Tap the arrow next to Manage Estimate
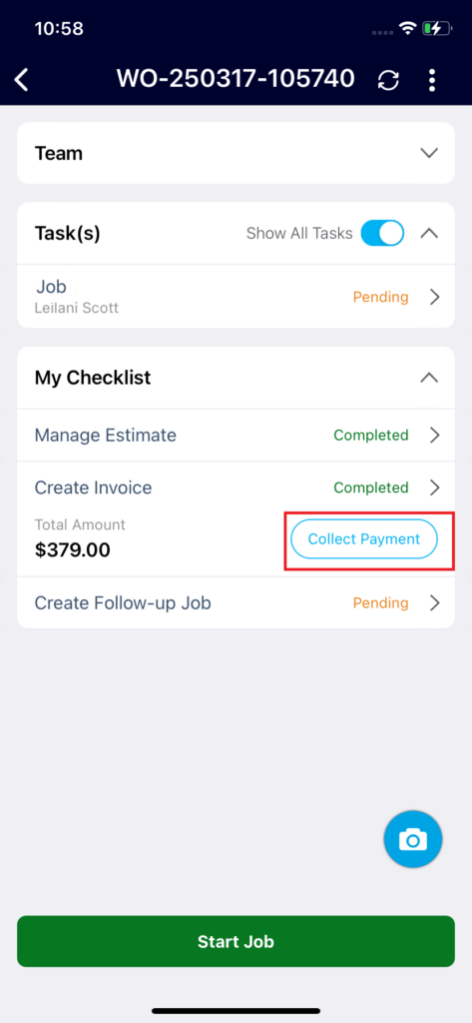The width and height of the screenshot is (472, 1023). point(435,436)
